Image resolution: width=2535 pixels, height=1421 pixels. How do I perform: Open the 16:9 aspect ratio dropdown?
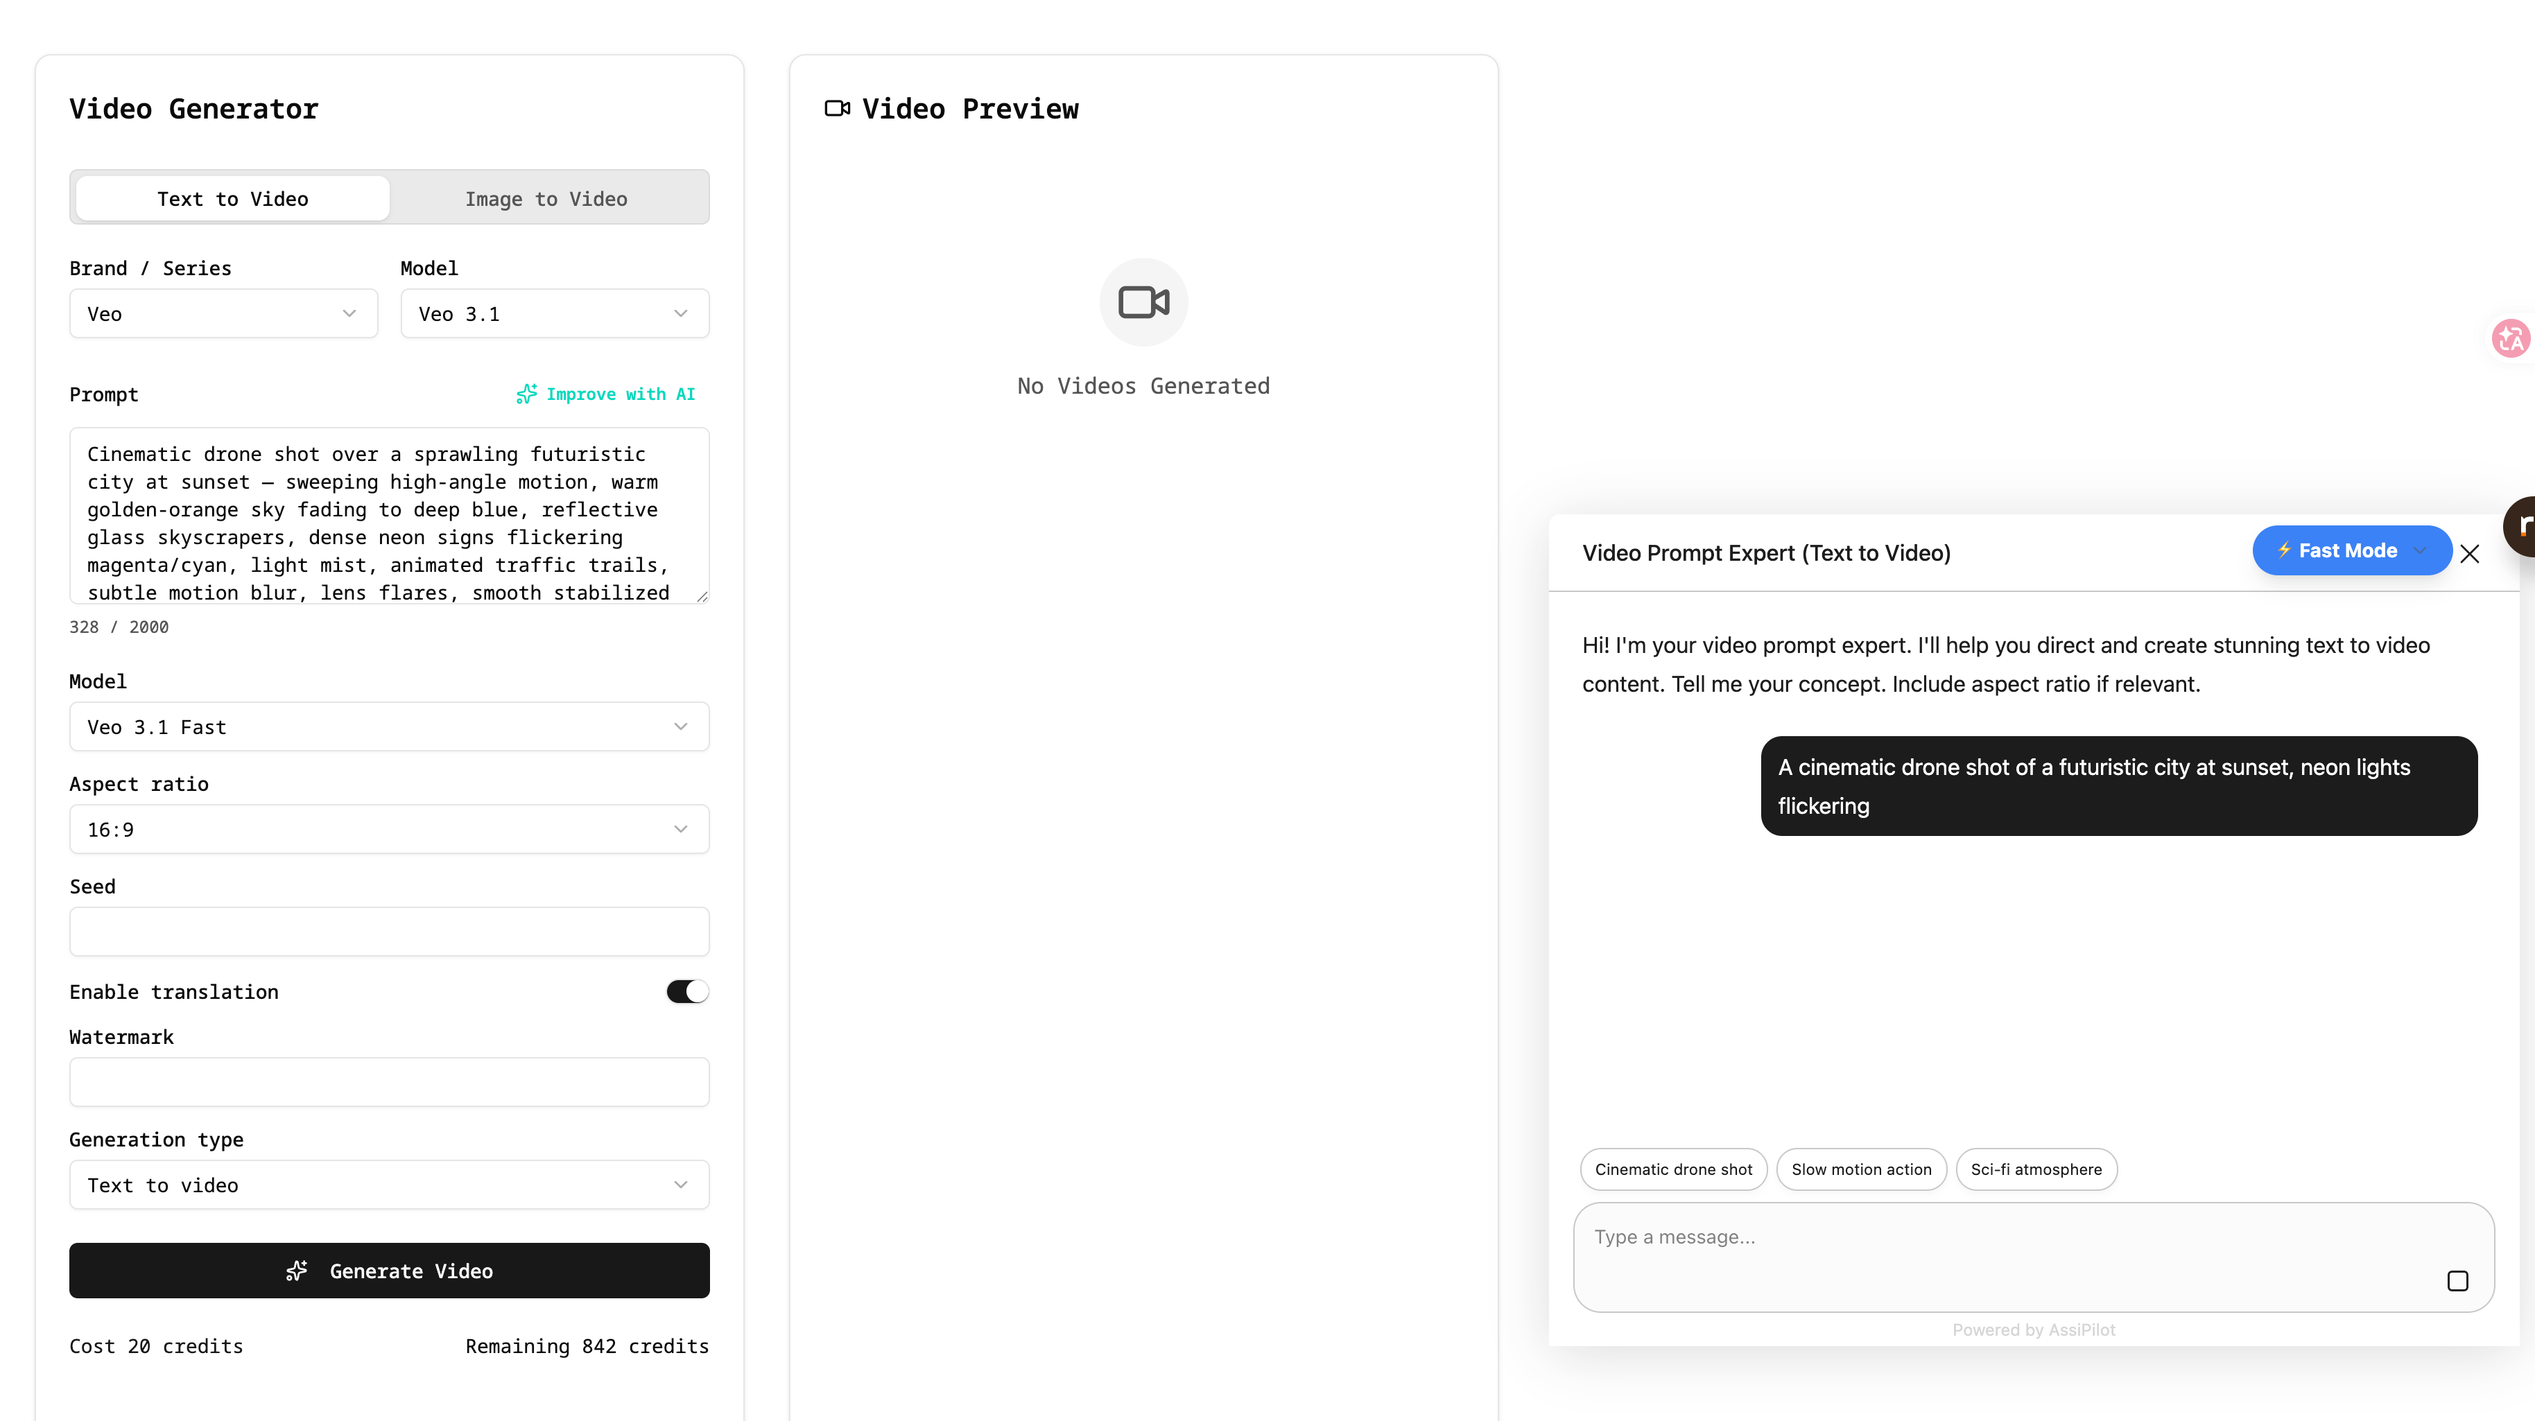389,828
